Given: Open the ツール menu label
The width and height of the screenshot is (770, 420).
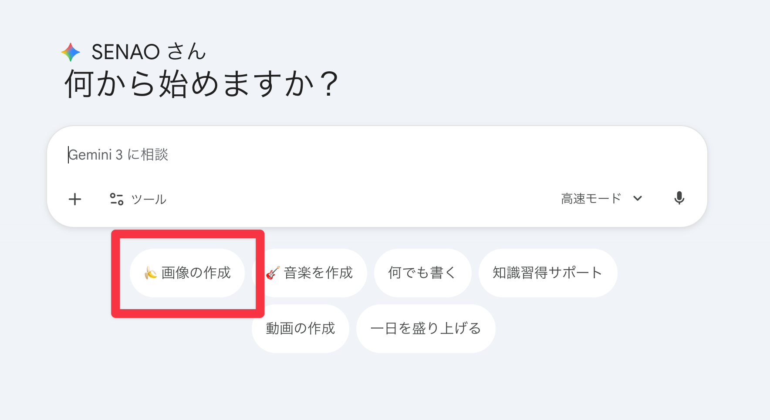Looking at the screenshot, I should click(149, 199).
